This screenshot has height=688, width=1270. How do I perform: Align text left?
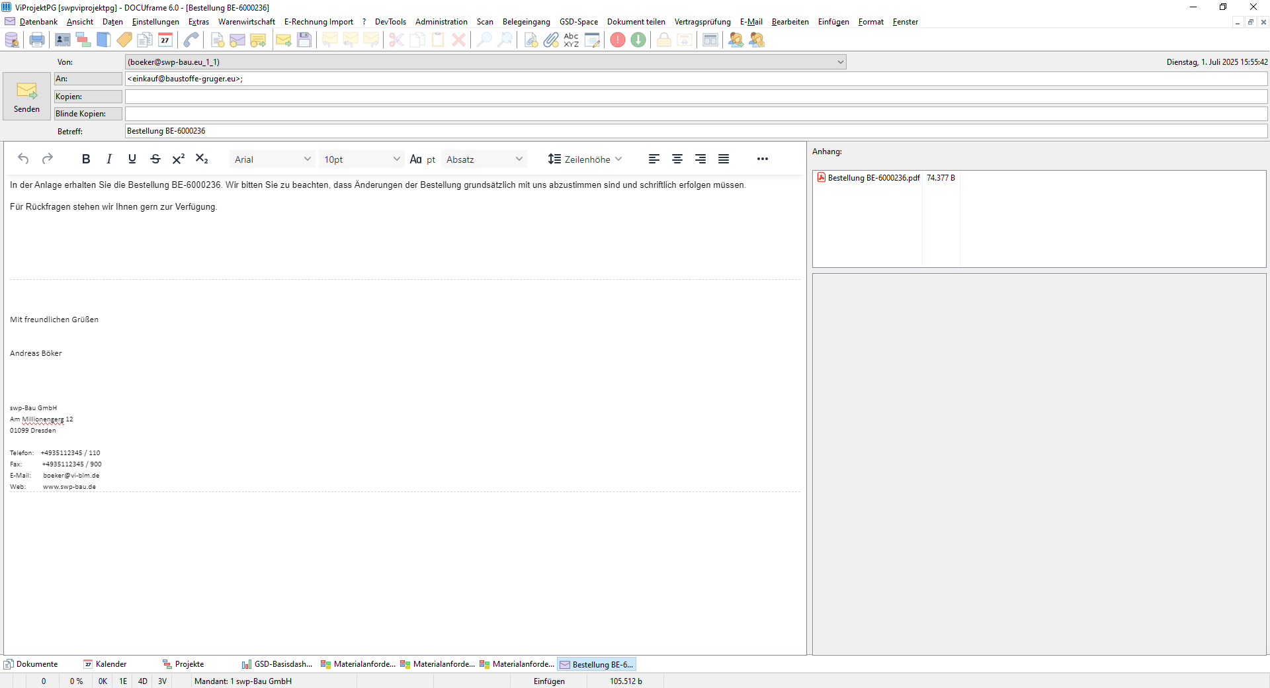pos(654,159)
